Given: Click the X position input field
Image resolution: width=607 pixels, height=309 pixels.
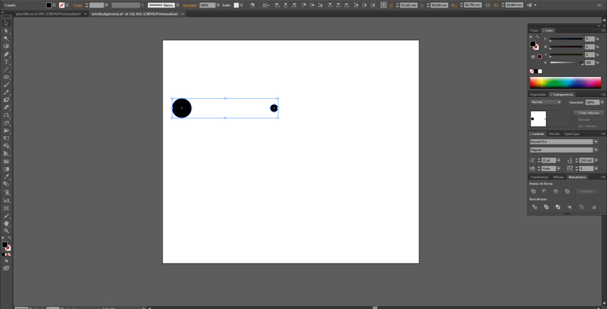Looking at the screenshot, I should [x=410, y=5].
